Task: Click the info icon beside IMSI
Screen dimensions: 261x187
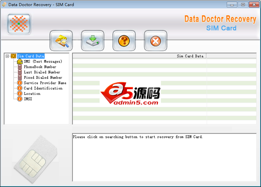Action: [20, 99]
